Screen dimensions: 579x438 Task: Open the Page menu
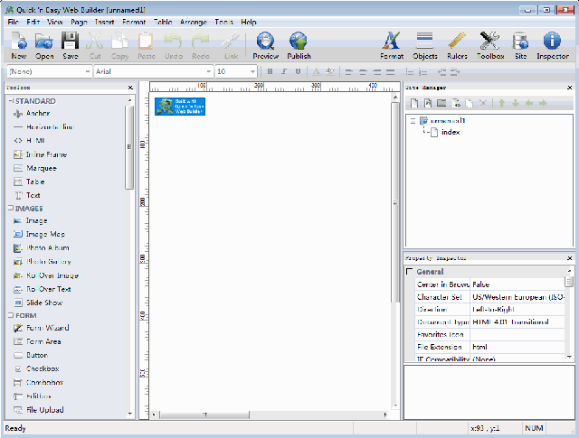coord(79,22)
